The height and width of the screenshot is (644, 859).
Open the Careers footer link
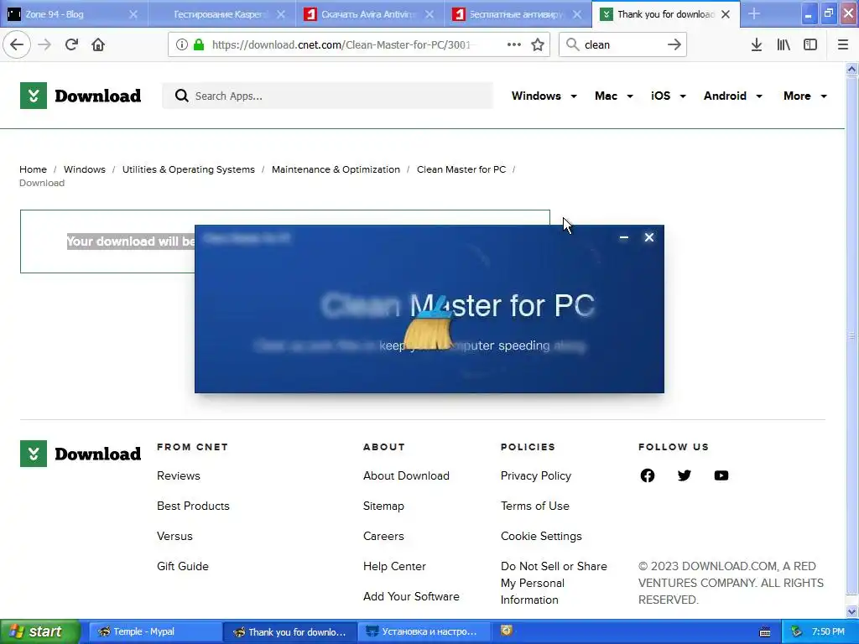[x=383, y=536]
